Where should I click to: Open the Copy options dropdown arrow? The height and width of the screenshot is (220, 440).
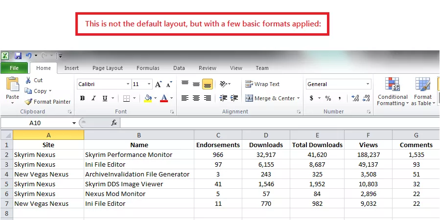[x=50, y=91]
